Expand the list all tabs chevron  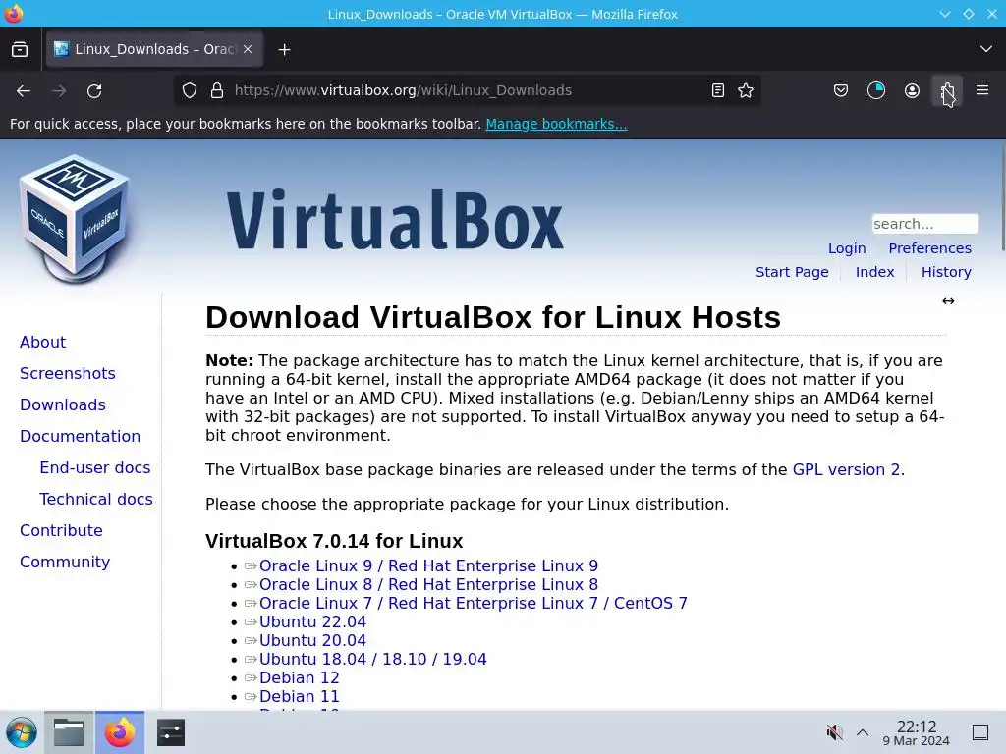point(986,49)
